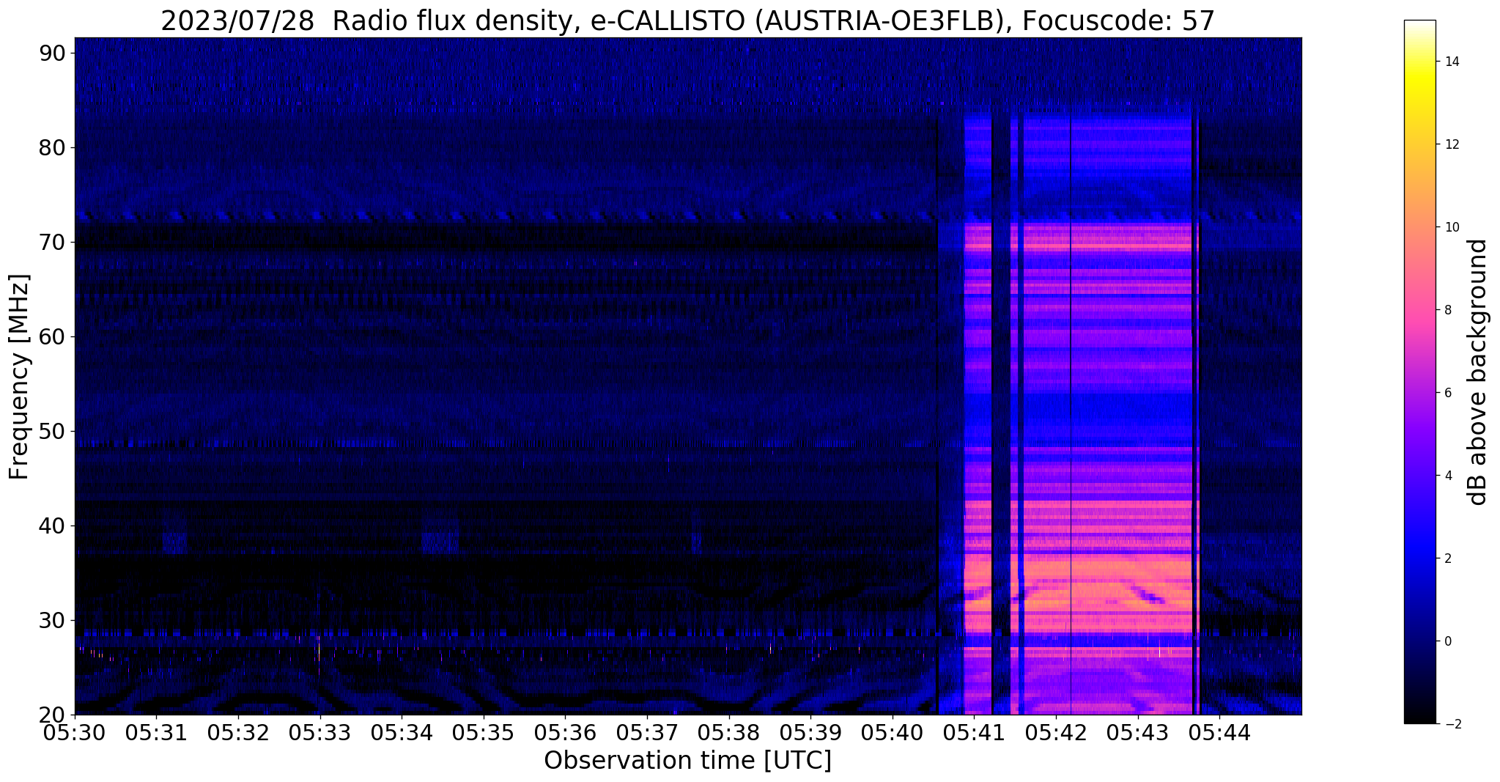Select the 'Frequency [MHz]' y-axis label
1500x782 pixels.
[x=19, y=377]
